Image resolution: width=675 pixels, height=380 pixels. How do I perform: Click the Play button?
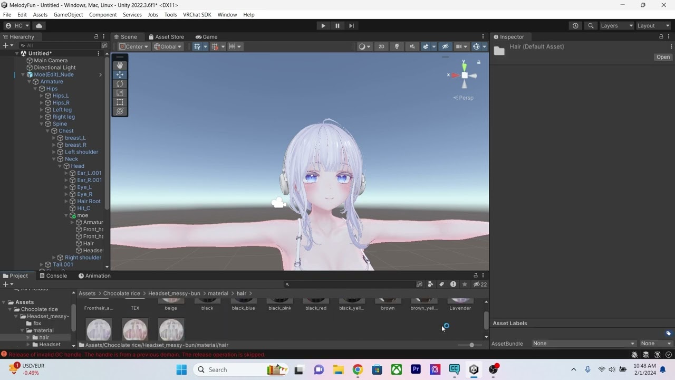tap(323, 25)
